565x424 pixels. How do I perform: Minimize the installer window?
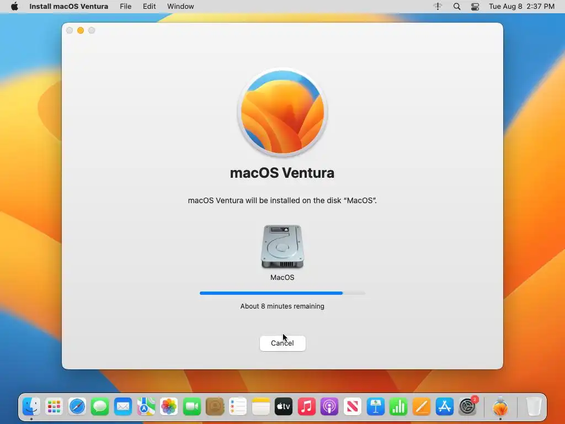coord(81,31)
